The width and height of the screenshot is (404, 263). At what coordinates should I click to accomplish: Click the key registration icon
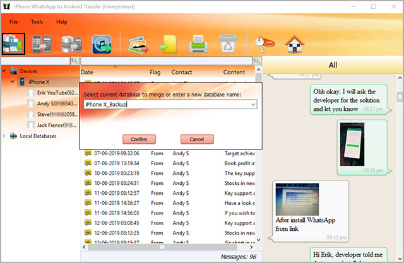pyautogui.click(x=262, y=45)
